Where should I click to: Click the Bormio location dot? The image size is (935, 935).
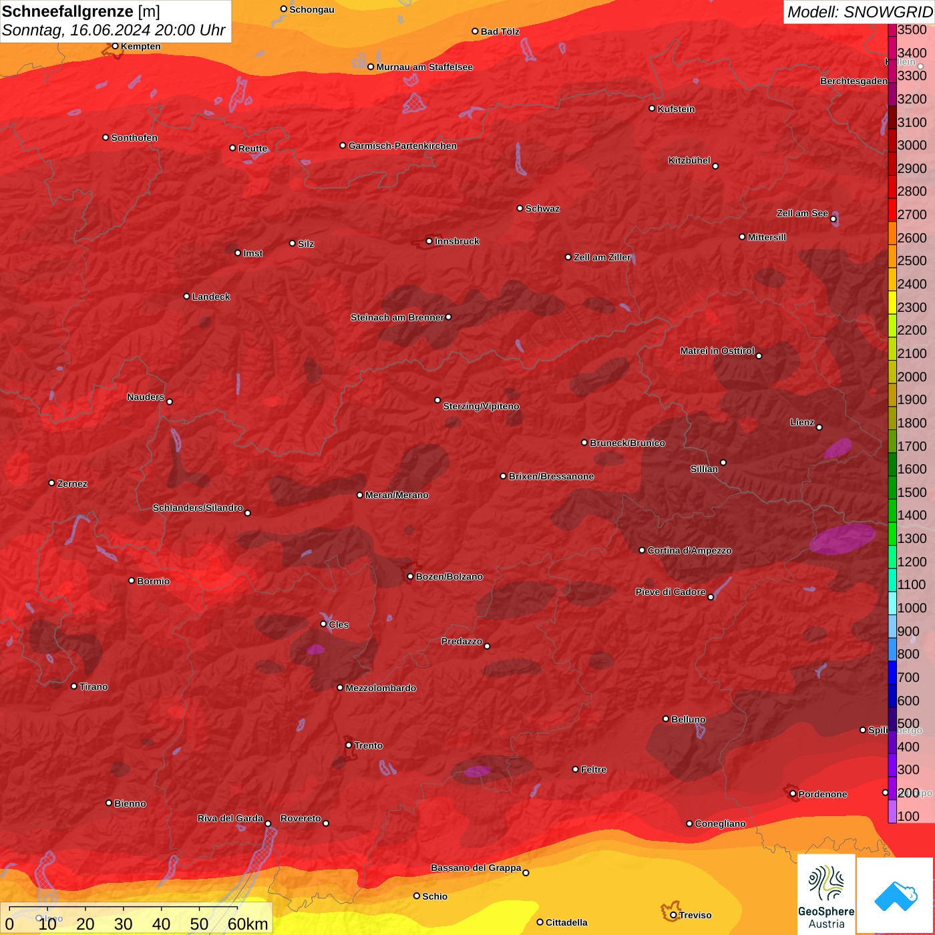tap(132, 580)
